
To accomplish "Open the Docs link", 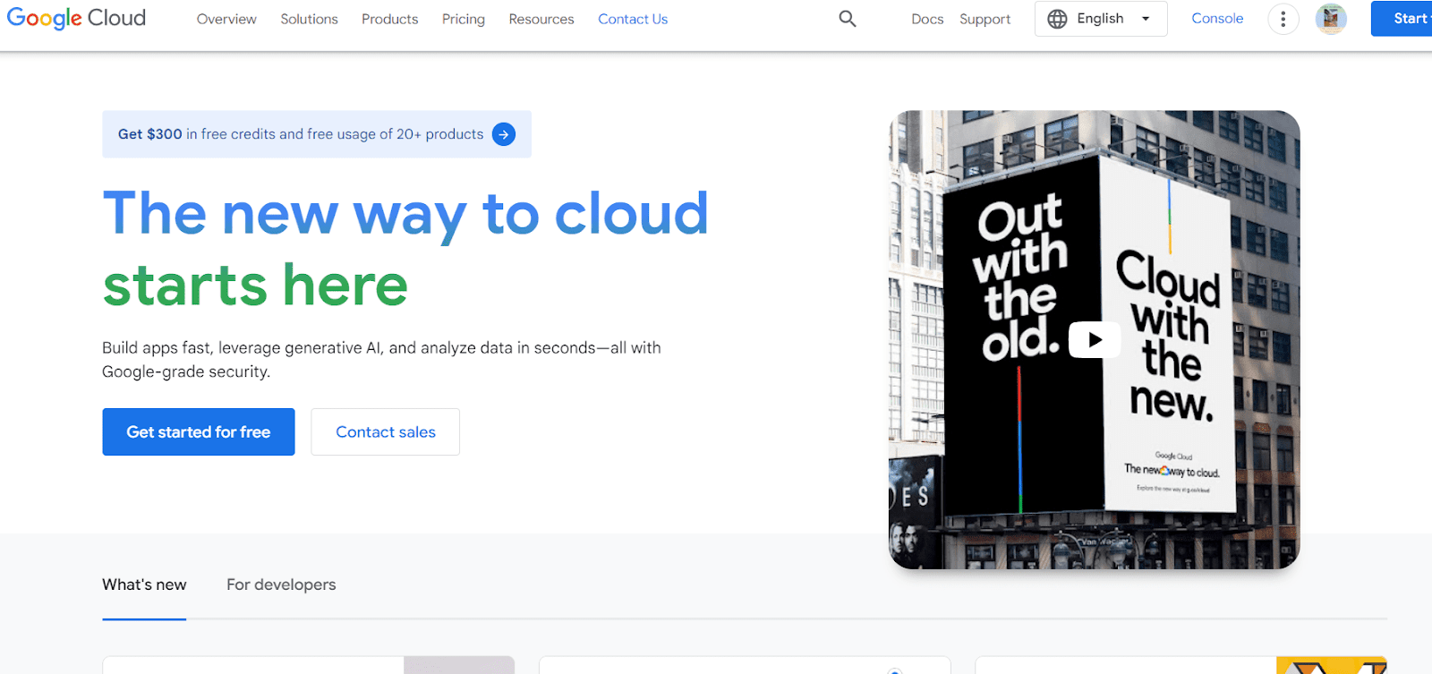I will click(x=927, y=19).
